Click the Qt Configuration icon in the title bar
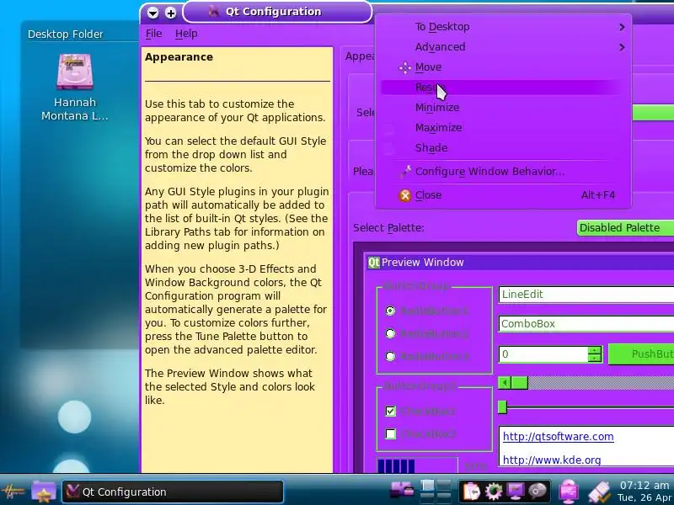 (x=214, y=11)
